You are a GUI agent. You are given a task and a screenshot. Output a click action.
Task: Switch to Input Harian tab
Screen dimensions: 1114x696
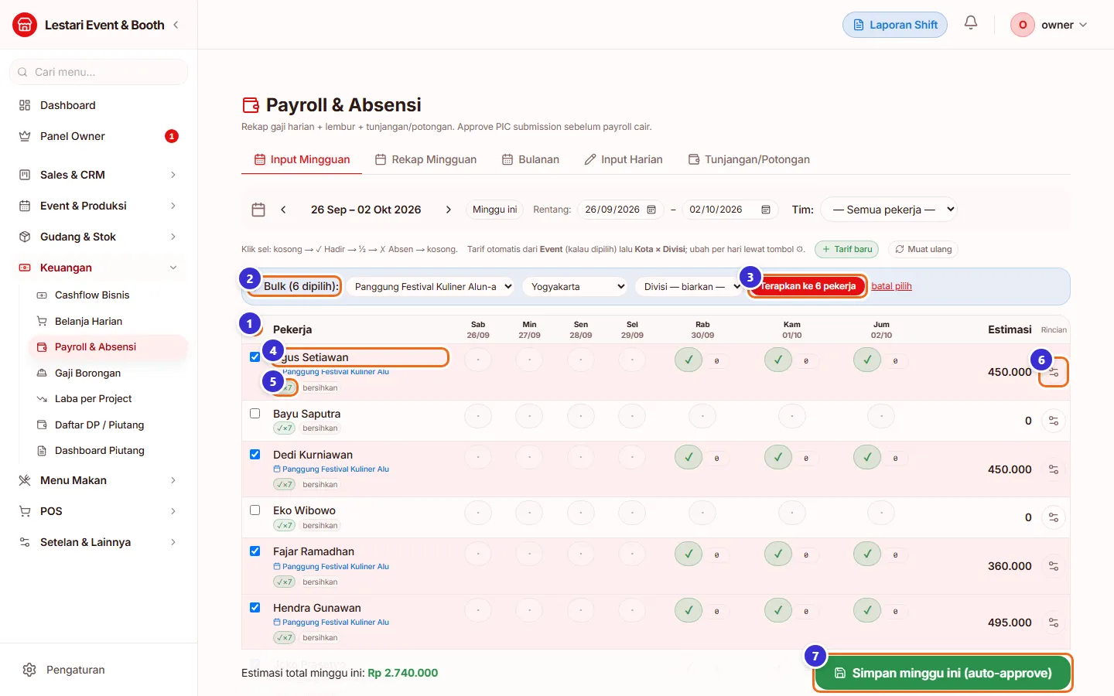[x=624, y=159]
